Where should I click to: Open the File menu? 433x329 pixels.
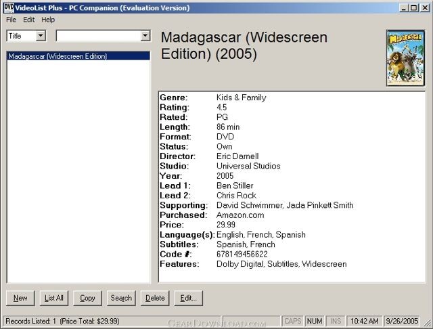tap(11, 20)
